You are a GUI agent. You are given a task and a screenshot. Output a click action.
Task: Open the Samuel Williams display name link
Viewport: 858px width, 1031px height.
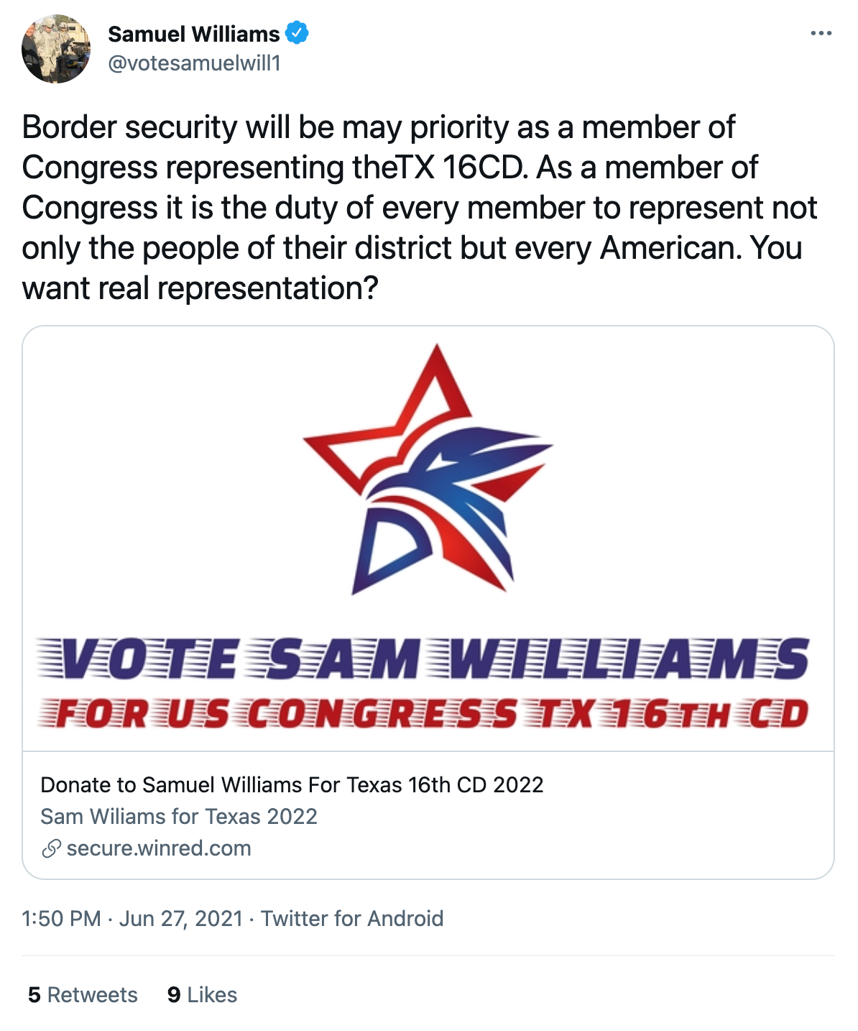pos(193,34)
